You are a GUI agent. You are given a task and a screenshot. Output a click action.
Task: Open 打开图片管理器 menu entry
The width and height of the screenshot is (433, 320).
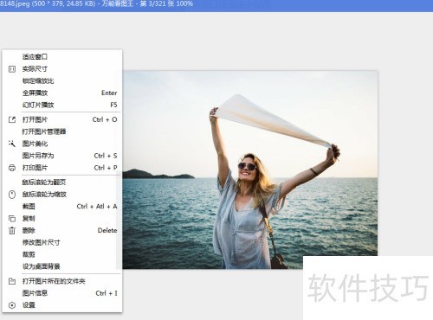coord(61,131)
